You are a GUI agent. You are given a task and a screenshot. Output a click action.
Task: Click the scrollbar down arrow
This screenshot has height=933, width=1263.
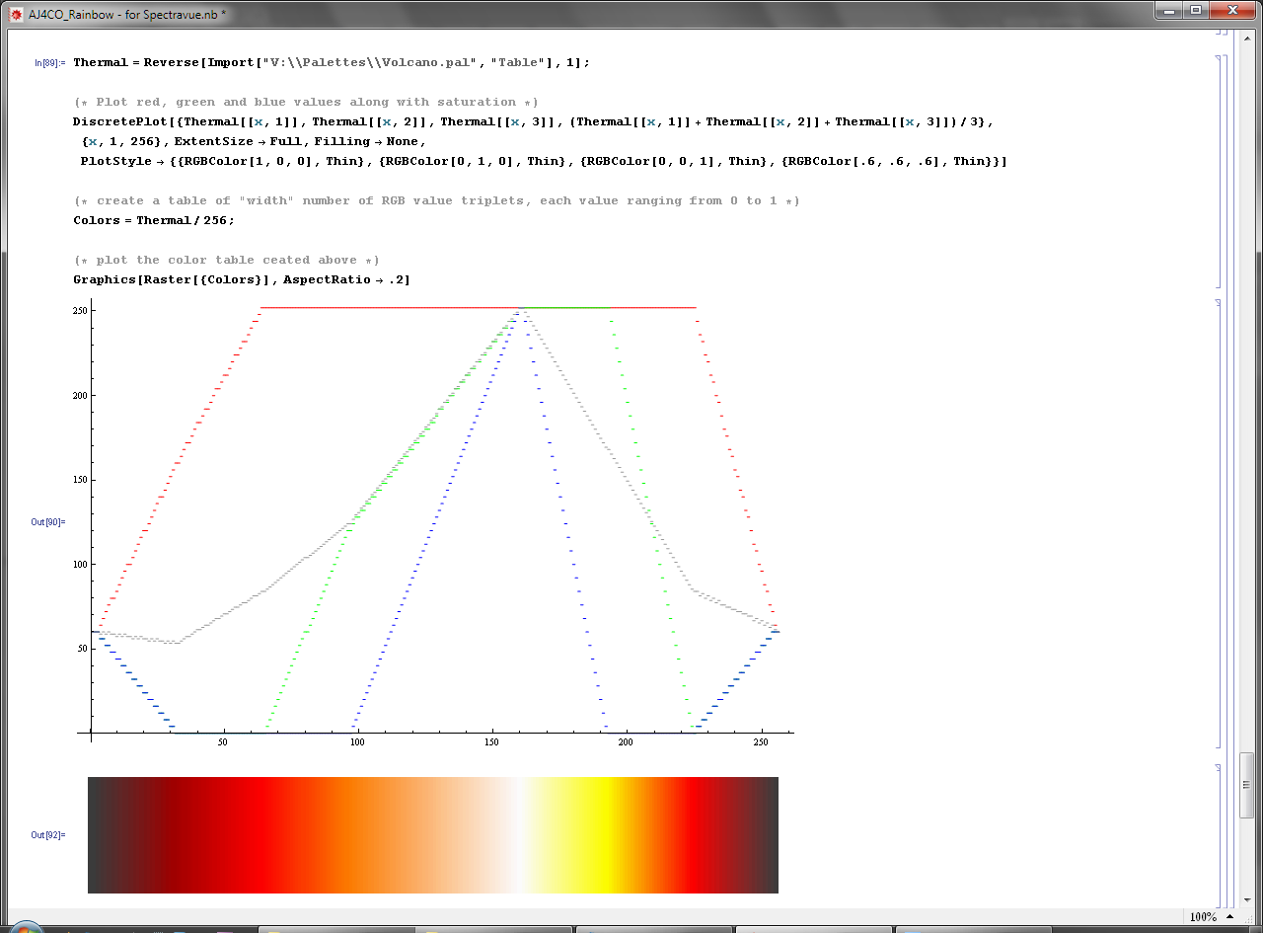[x=1247, y=900]
